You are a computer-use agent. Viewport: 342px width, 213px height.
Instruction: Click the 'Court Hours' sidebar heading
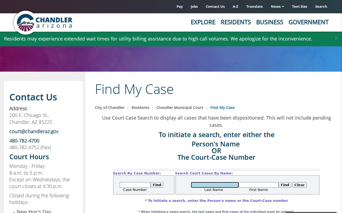(x=29, y=157)
